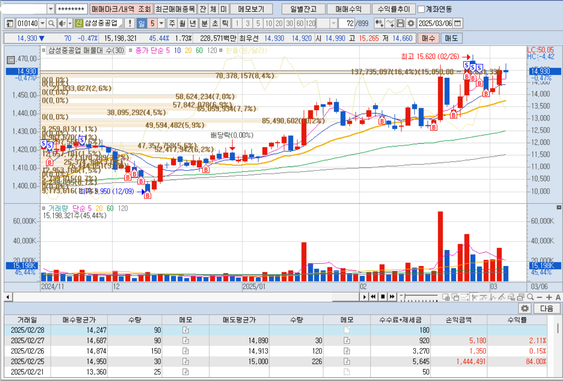Enable the 계좌연동 checkbox

[x=421, y=9]
